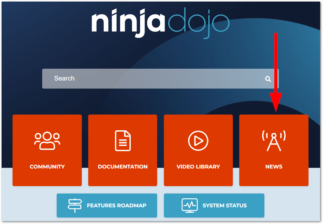Open the COMMUNITY tile label

point(47,167)
